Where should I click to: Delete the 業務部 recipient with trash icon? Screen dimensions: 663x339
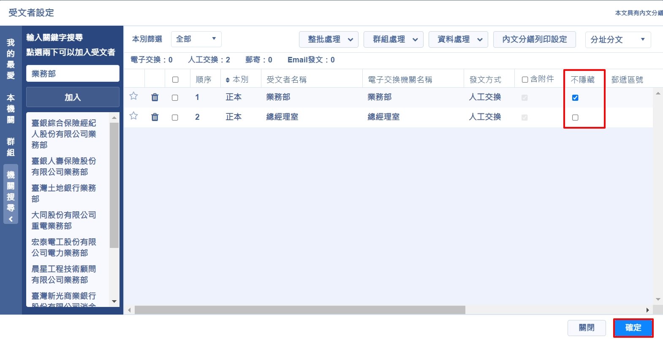click(x=155, y=97)
